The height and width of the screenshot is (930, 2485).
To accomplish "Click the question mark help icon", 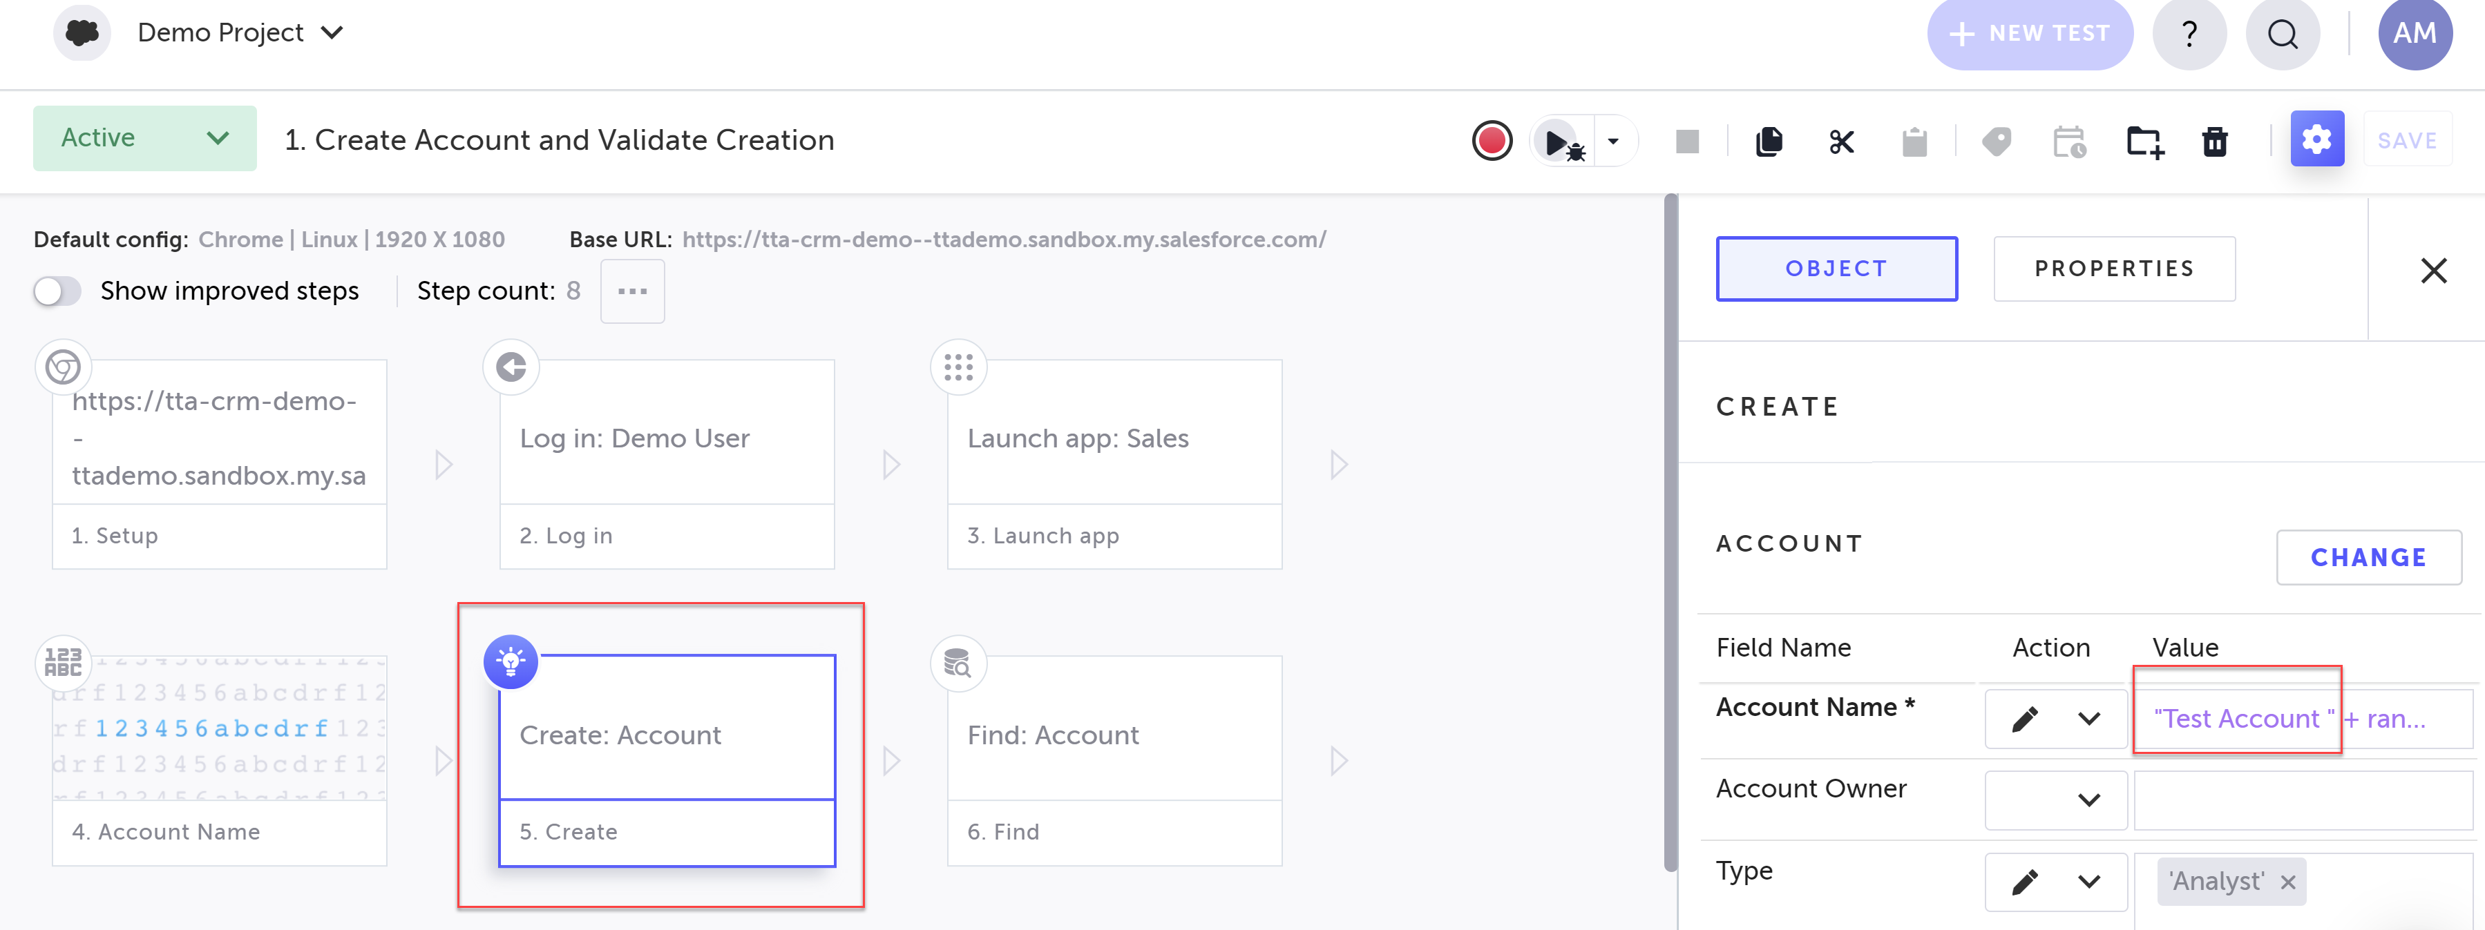I will pos(2189,34).
